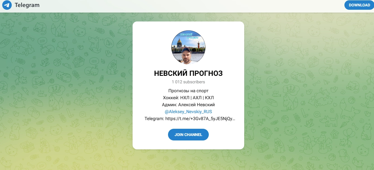Click the word Хоккей in description

coord(171,98)
